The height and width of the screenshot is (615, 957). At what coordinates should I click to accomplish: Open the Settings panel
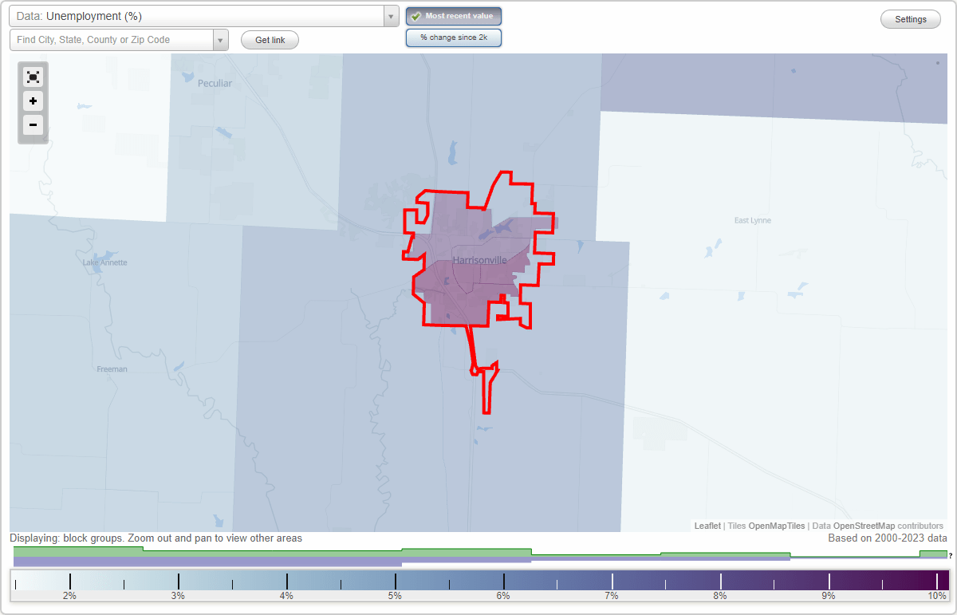910,18
